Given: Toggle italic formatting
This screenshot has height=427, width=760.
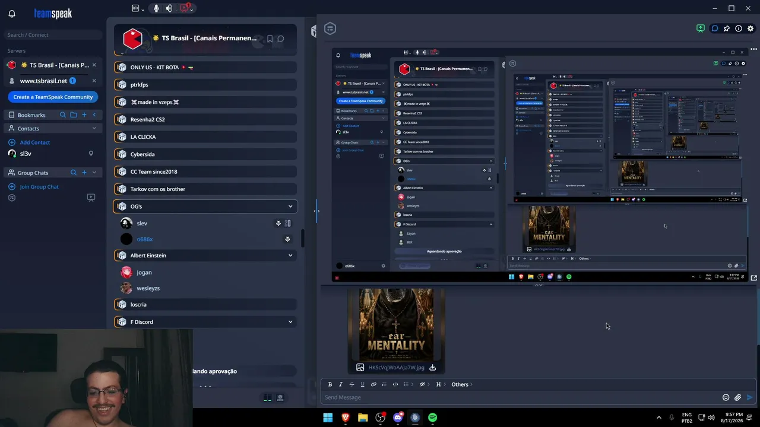Looking at the screenshot, I should pos(341,384).
